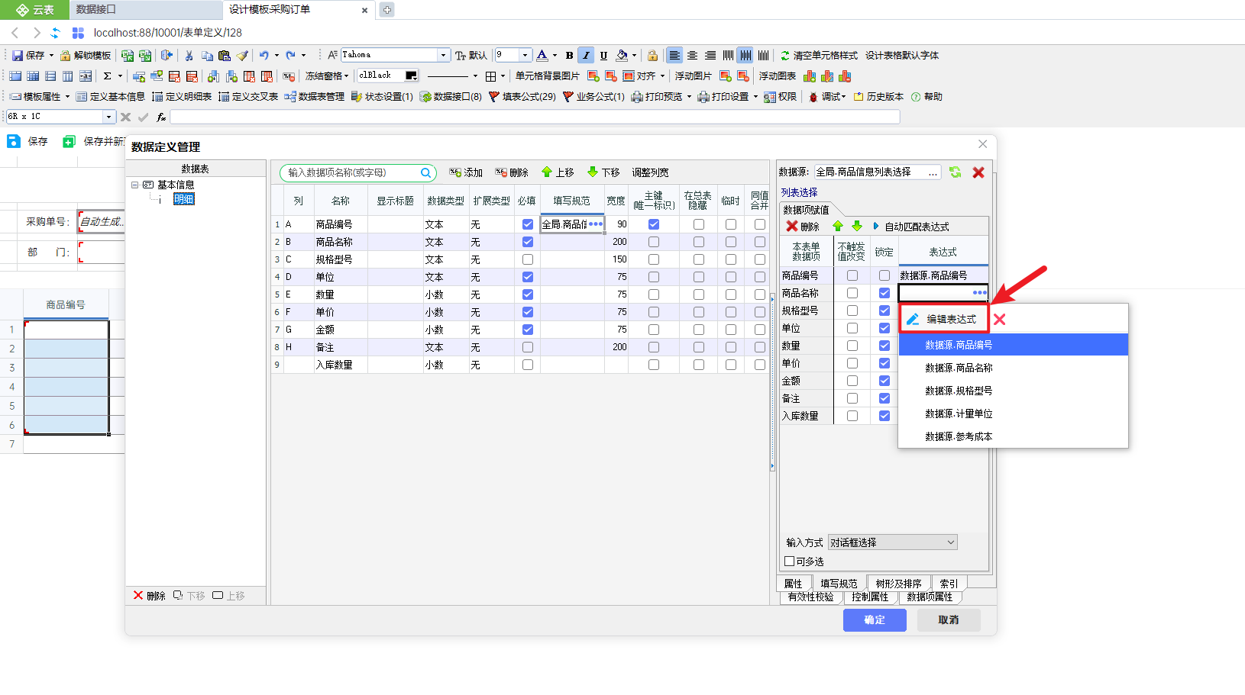Click red X to remove data source

pyautogui.click(x=978, y=172)
